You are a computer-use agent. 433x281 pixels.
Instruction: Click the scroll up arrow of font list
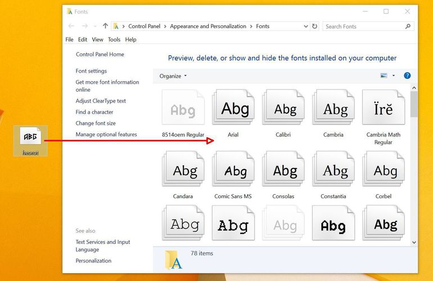(x=414, y=88)
